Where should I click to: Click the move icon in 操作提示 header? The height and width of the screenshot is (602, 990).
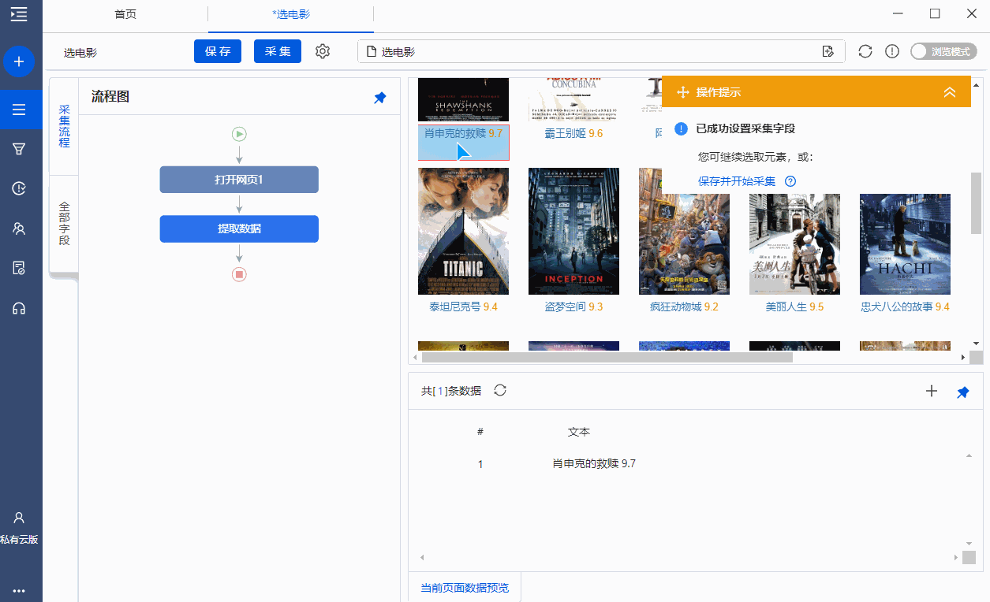(683, 92)
